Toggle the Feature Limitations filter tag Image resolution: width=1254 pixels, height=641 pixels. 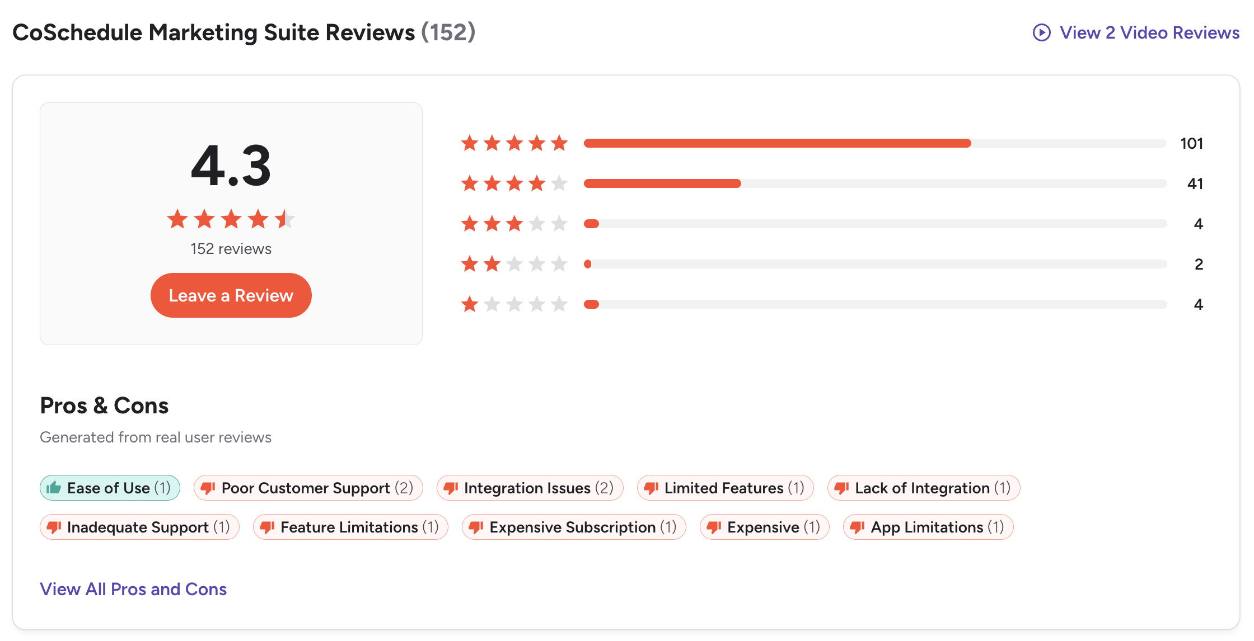coord(350,526)
